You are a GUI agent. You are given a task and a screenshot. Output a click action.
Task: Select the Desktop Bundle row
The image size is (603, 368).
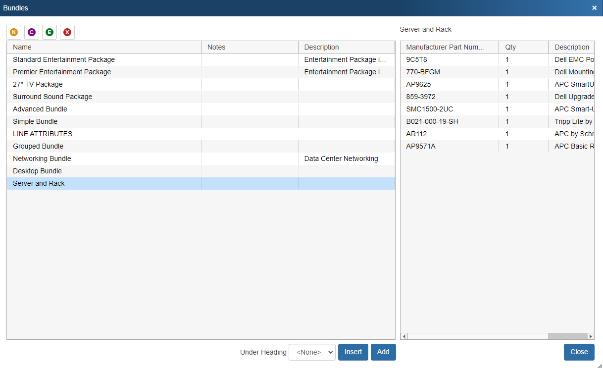[x=38, y=171]
